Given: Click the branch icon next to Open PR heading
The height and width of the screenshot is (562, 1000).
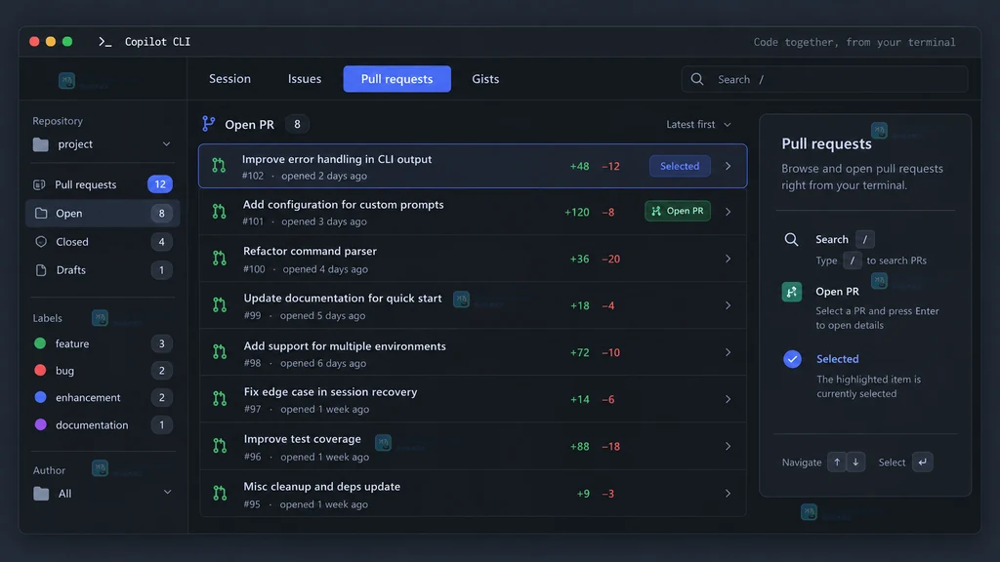Looking at the screenshot, I should 209,124.
